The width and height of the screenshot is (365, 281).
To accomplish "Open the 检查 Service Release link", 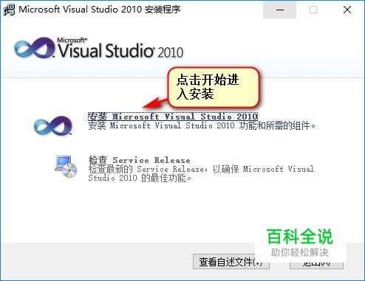I will pyautogui.click(x=140, y=160).
